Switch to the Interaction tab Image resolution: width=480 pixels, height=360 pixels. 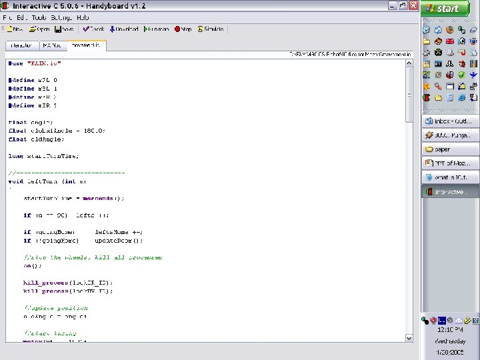(x=22, y=45)
